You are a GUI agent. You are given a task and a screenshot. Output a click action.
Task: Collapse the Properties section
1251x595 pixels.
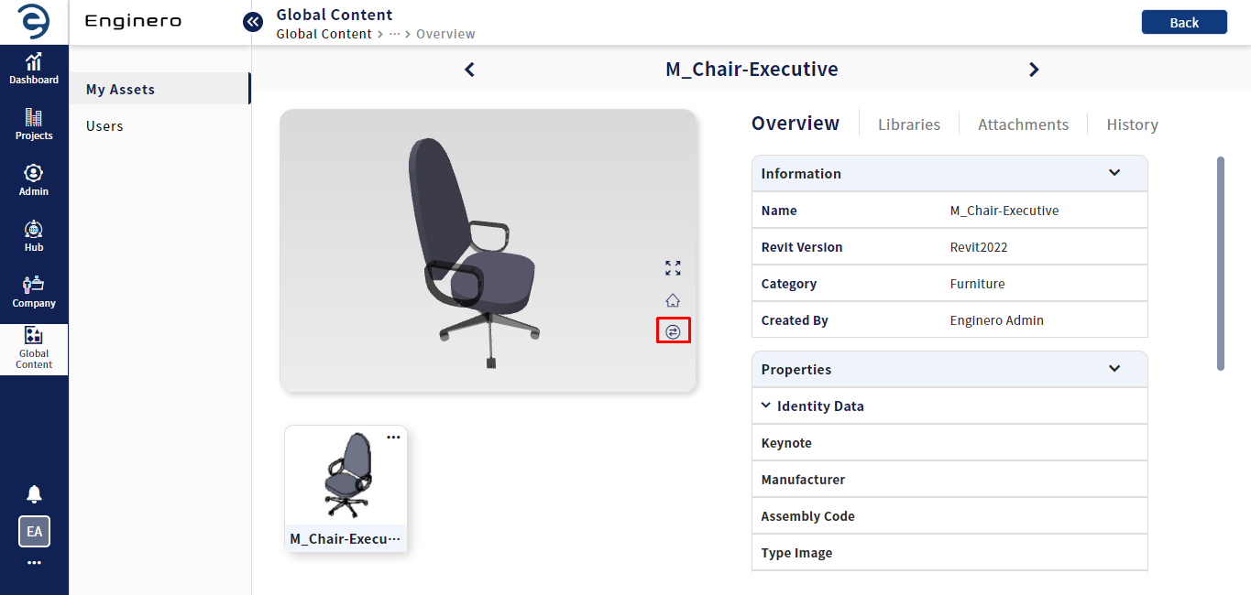point(1114,369)
